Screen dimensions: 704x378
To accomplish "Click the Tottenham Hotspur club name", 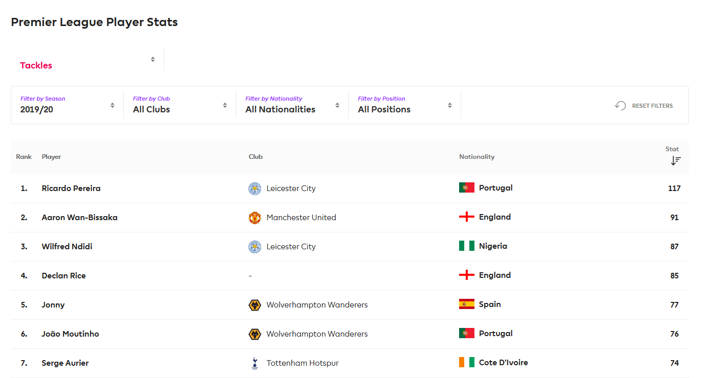I will [x=303, y=363].
